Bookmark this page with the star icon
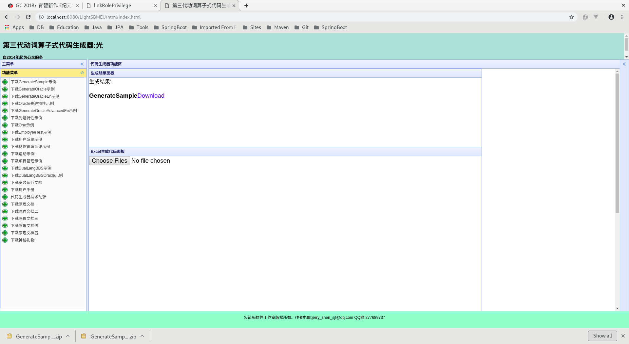The image size is (629, 344). click(x=572, y=17)
